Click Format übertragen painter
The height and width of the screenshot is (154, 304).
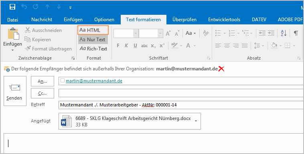pos(48,49)
